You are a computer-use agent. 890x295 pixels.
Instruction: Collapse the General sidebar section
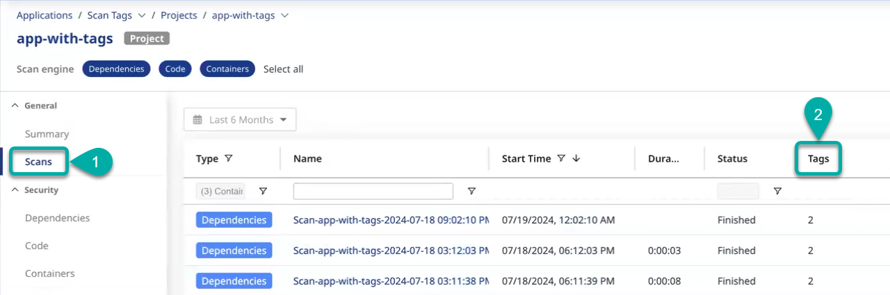[15, 106]
